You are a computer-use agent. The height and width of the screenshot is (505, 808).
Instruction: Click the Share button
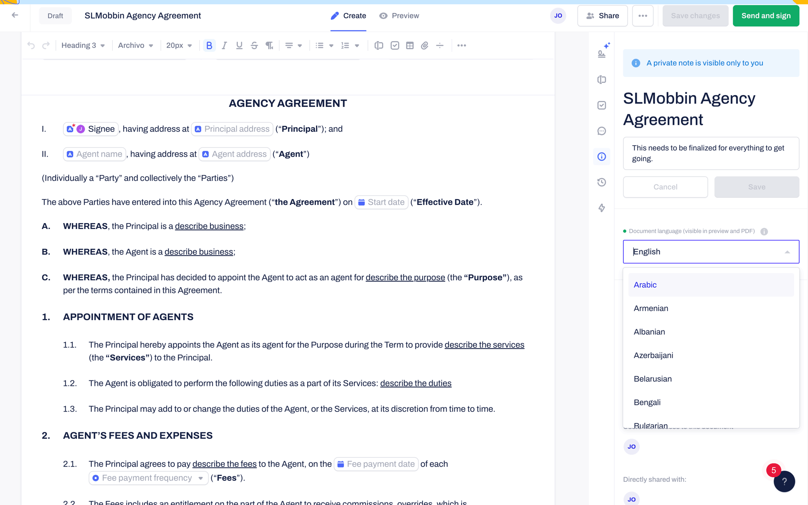point(603,16)
